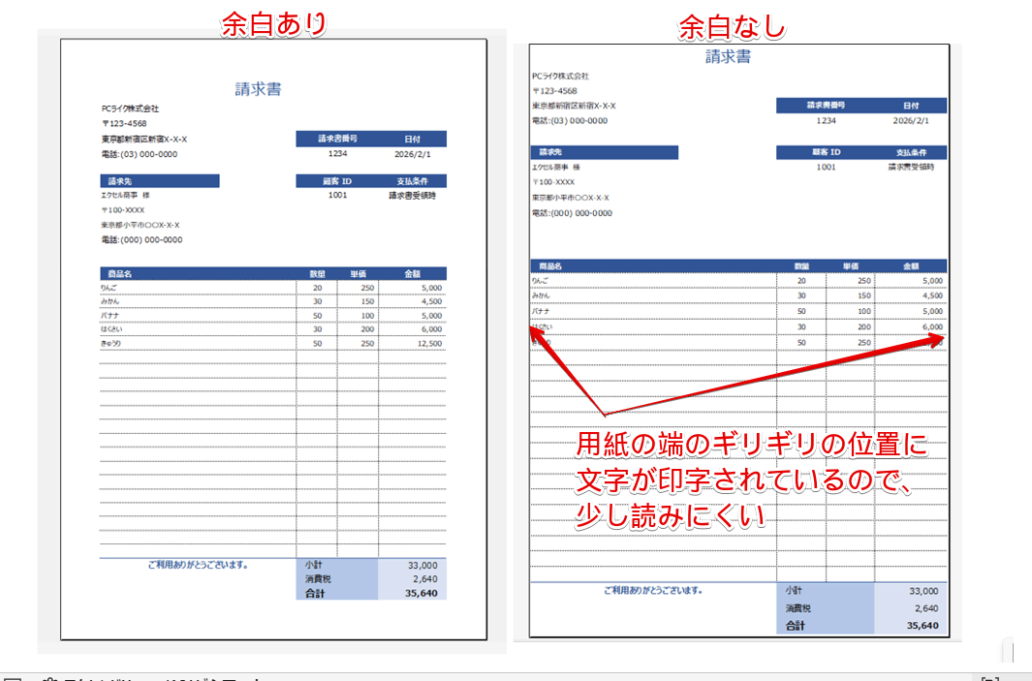Click the バナナ row amount 5,000 on the right invoice
The image size is (1032, 681).
click(x=935, y=310)
